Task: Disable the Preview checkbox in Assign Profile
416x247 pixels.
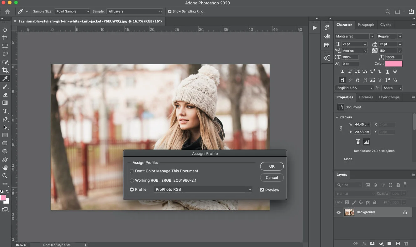Action: 261,190
